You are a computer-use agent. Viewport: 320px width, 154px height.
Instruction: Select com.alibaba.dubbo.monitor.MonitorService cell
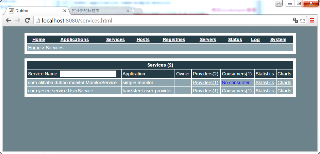tap(74, 83)
